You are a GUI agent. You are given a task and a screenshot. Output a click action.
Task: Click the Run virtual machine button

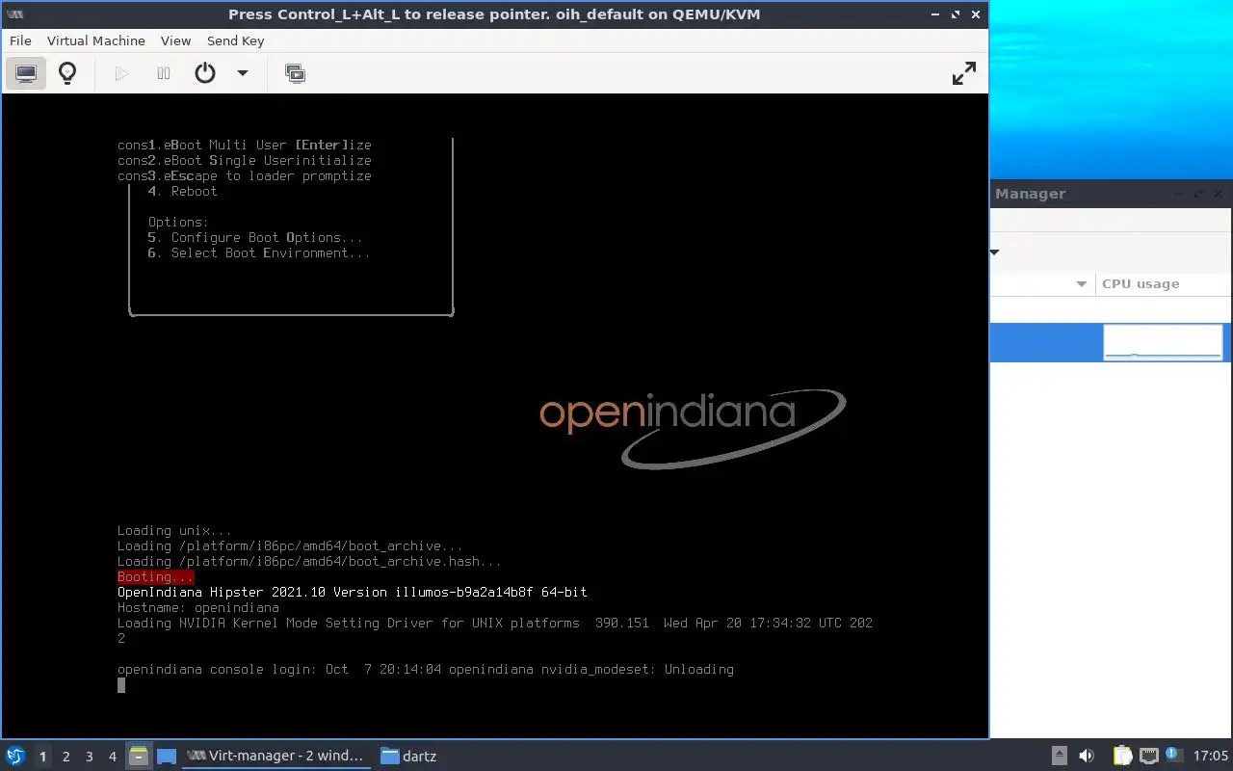[121, 73]
